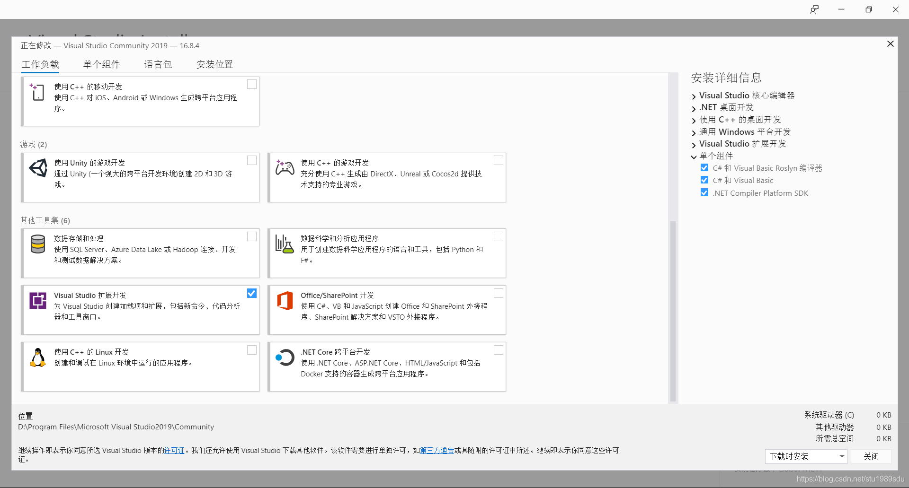Check the C++ mobile development workload
Viewport: 909px width, 488px height.
tap(252, 84)
